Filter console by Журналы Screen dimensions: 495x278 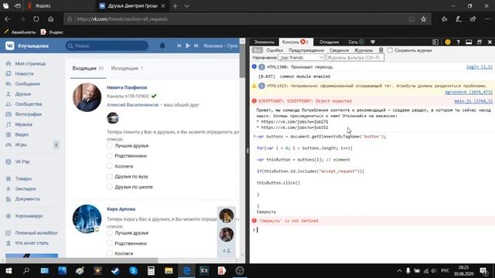click(x=364, y=50)
